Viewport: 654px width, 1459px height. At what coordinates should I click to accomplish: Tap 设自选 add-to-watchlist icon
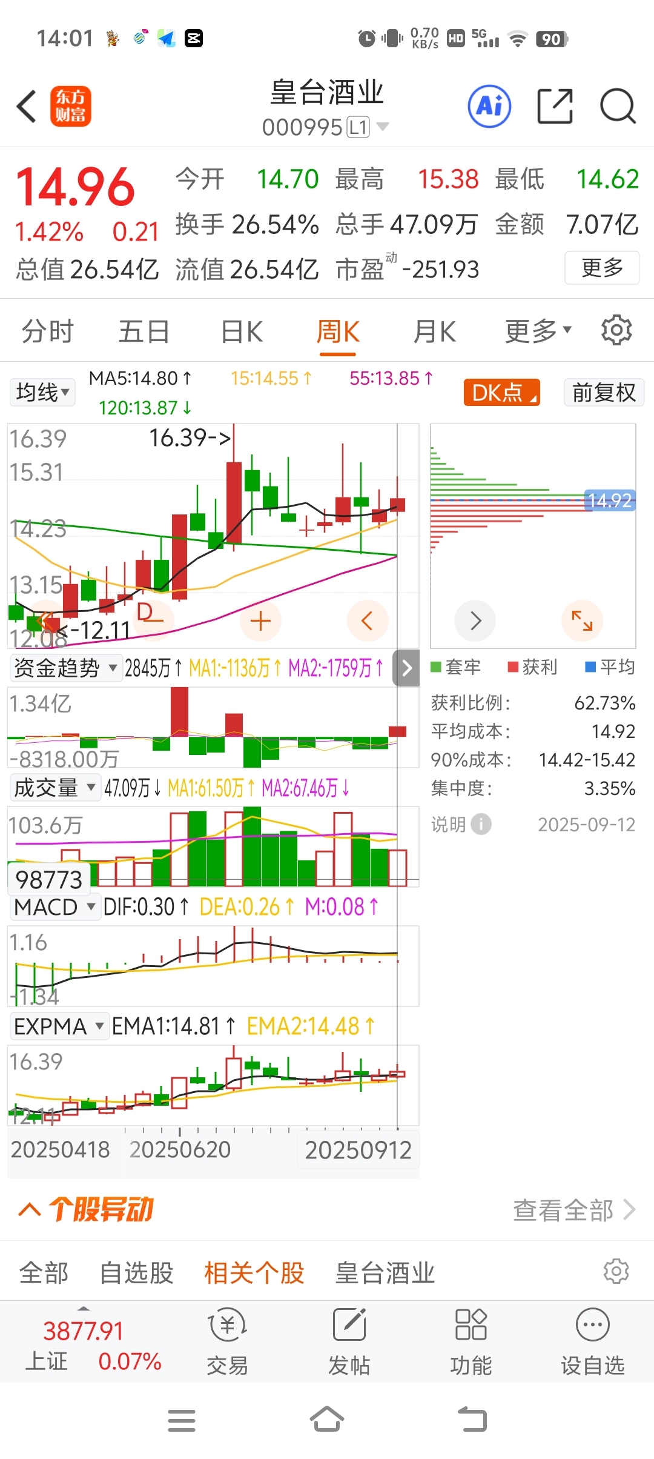tap(592, 1341)
